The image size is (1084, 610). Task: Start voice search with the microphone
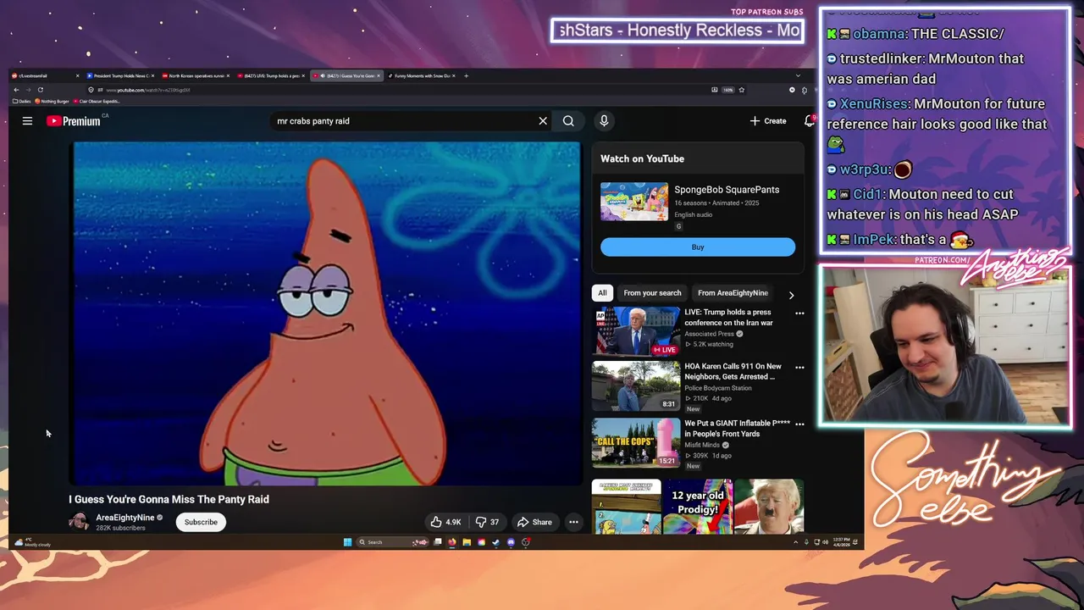tap(604, 121)
